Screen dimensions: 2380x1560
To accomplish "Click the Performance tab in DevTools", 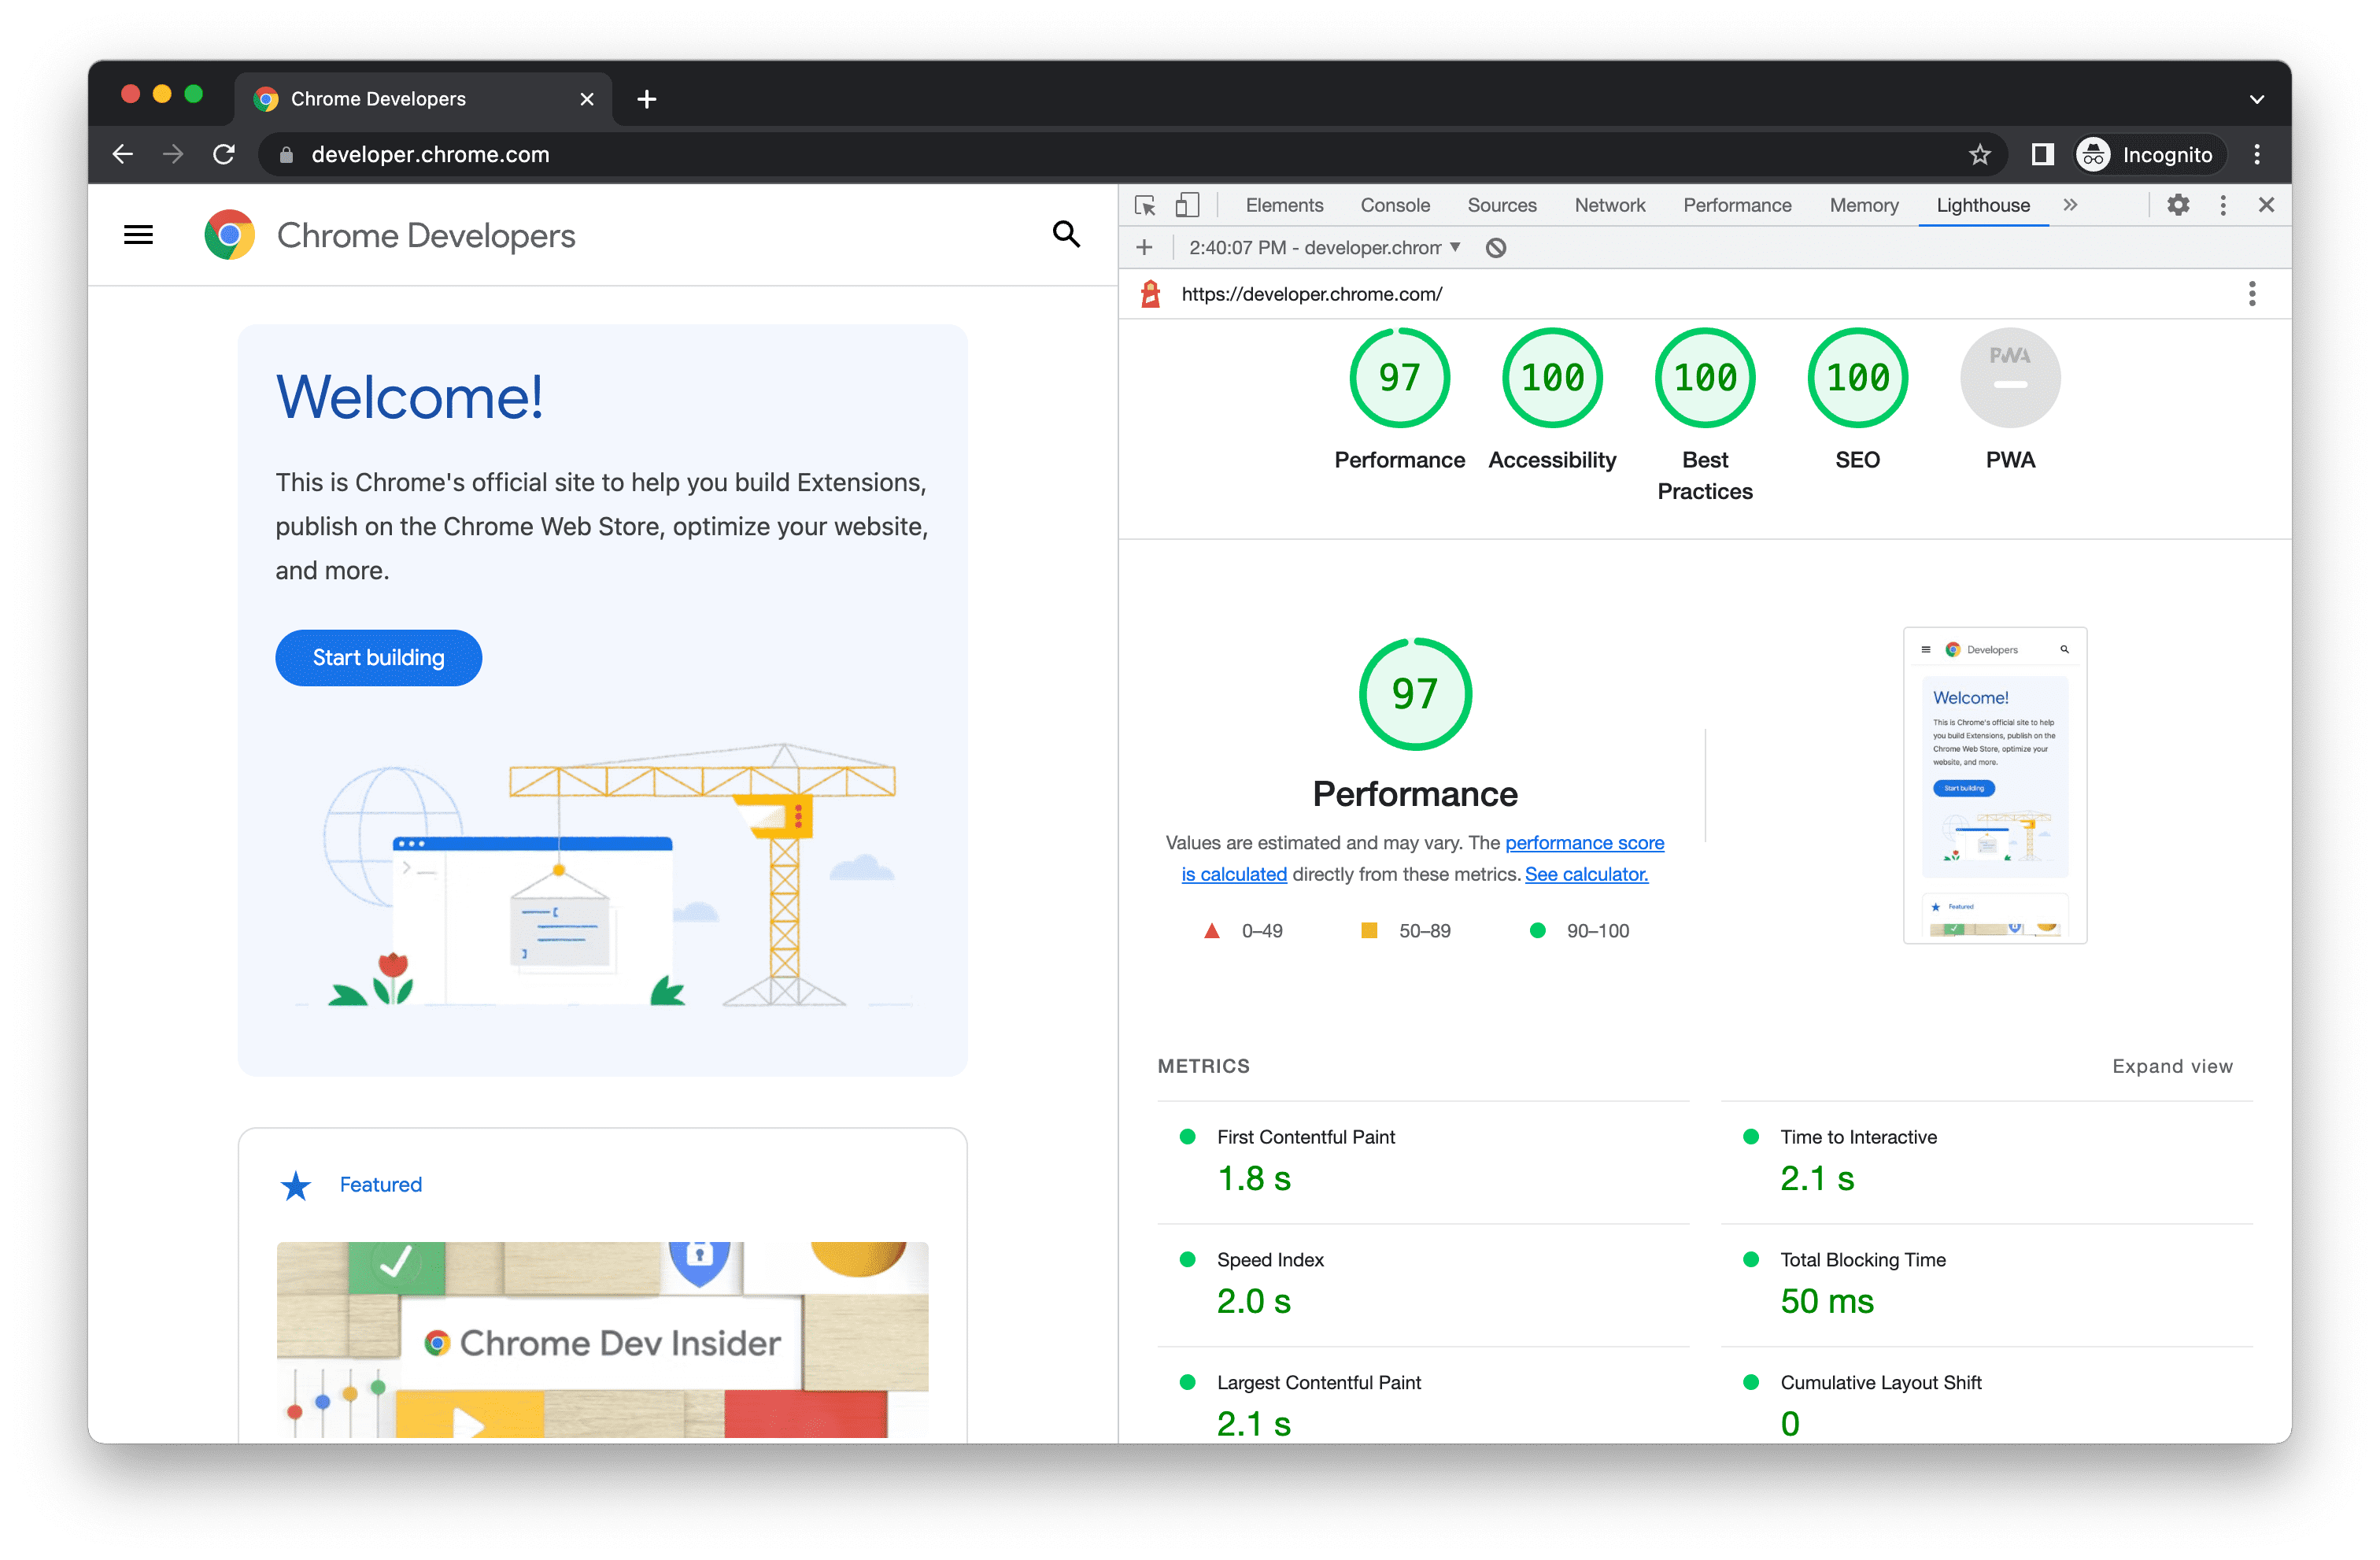I will [1738, 205].
